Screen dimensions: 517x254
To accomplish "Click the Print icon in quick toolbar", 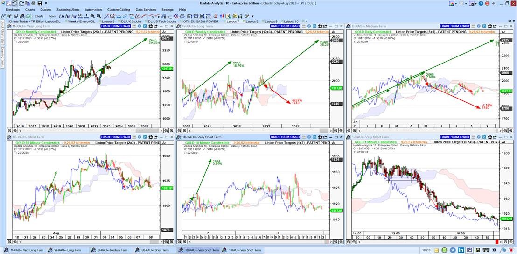I will [x=33, y=3].
